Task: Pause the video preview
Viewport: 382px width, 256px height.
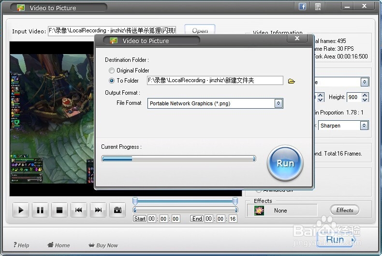Action: 40,210
